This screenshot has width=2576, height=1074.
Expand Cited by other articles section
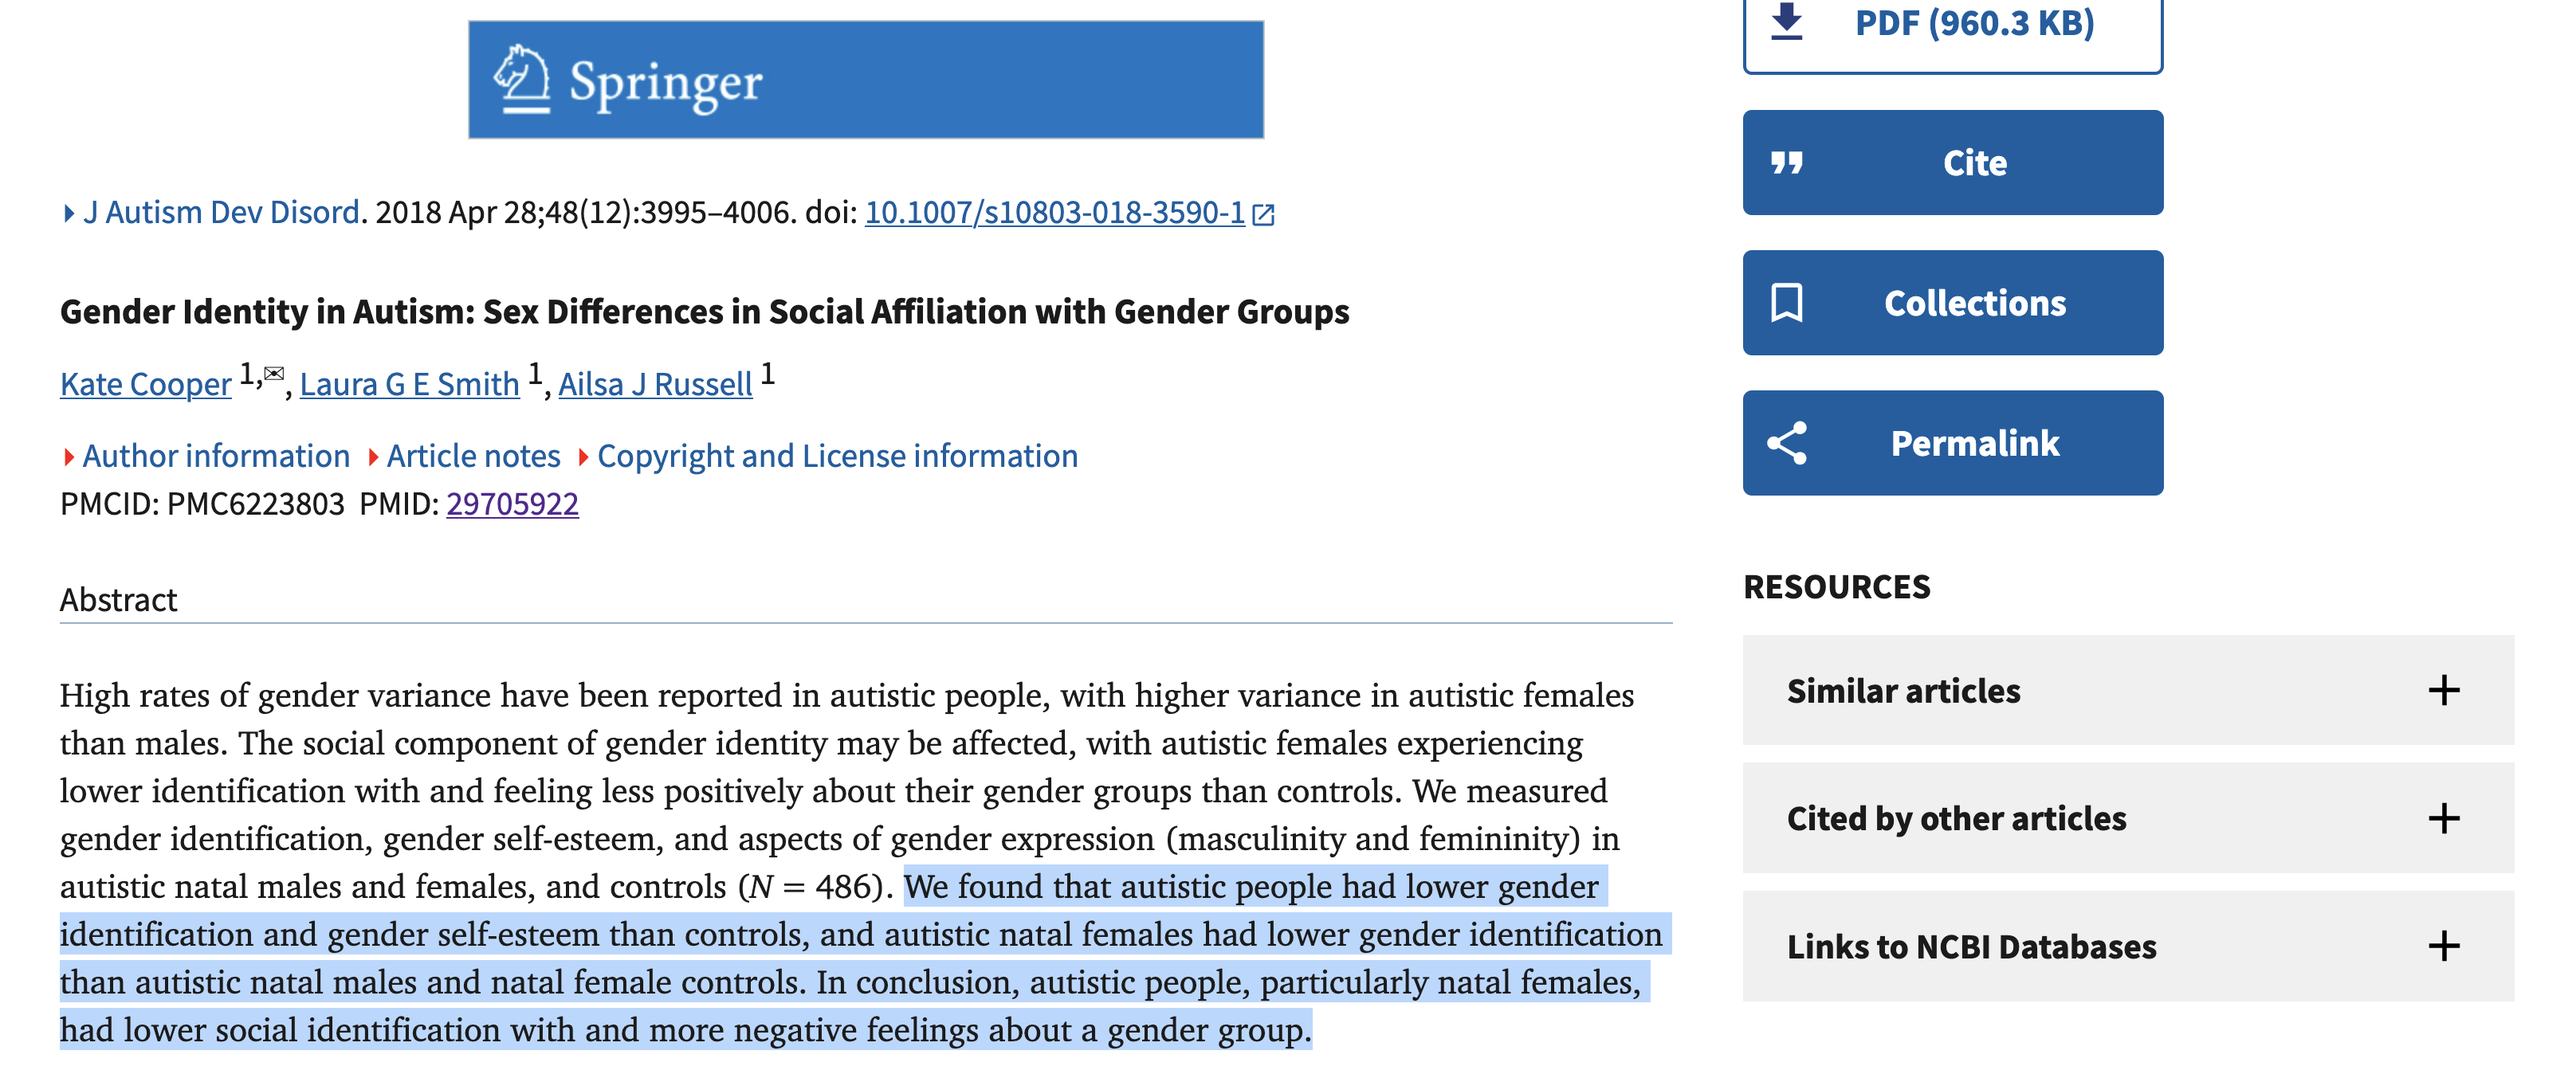[x=2127, y=818]
